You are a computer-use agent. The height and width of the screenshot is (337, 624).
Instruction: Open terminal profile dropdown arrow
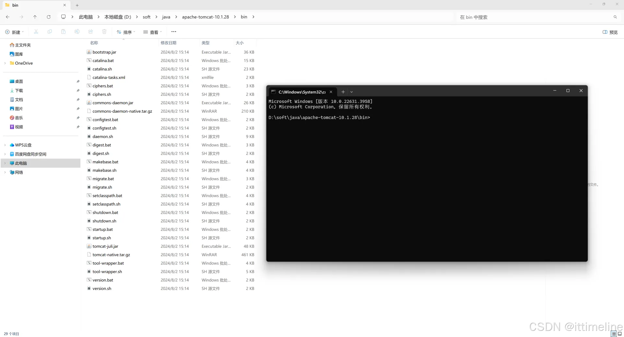point(351,92)
